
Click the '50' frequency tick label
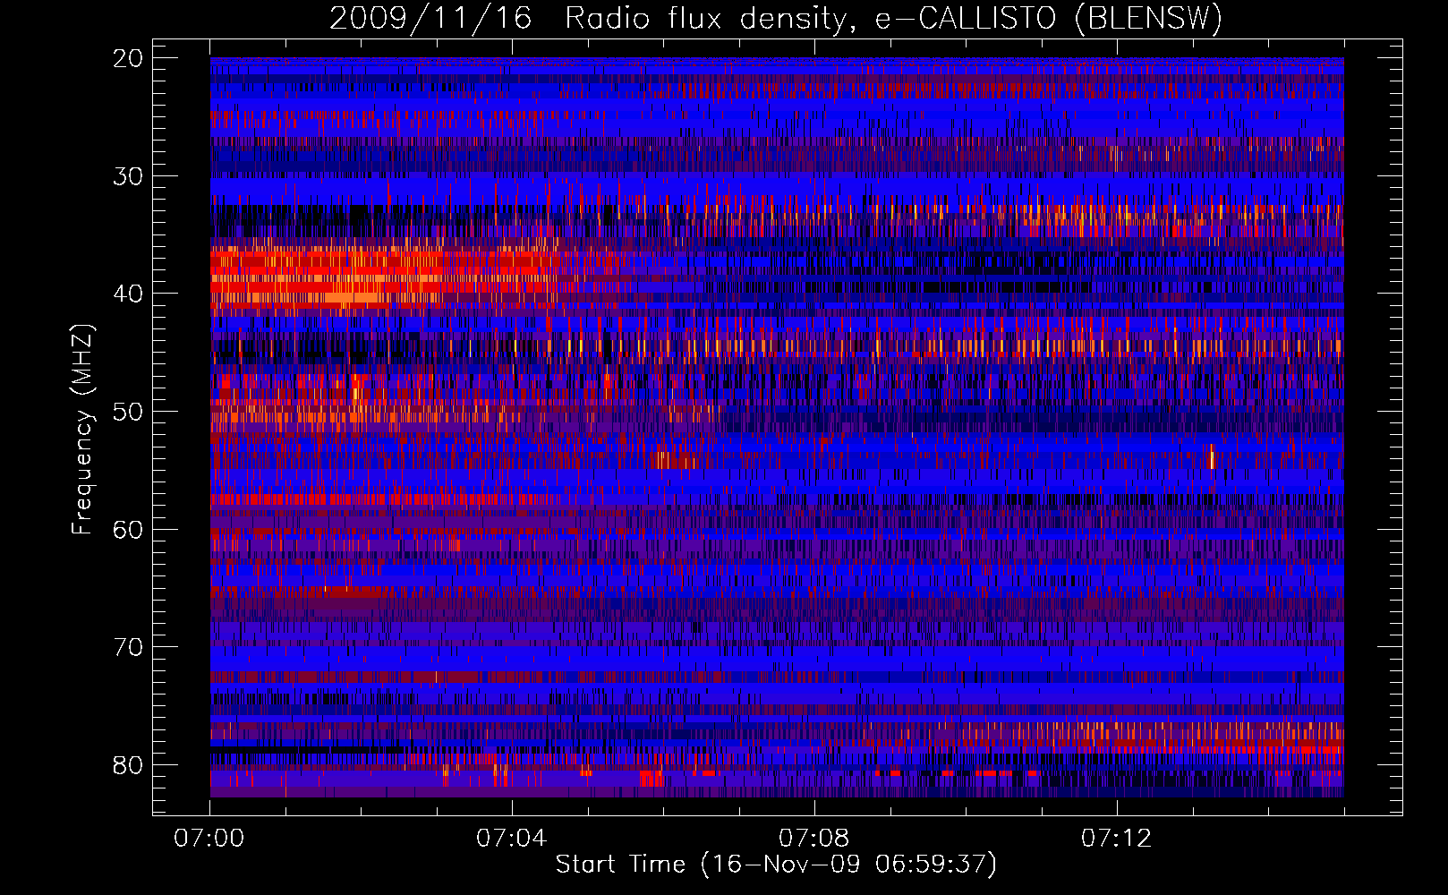point(128,412)
